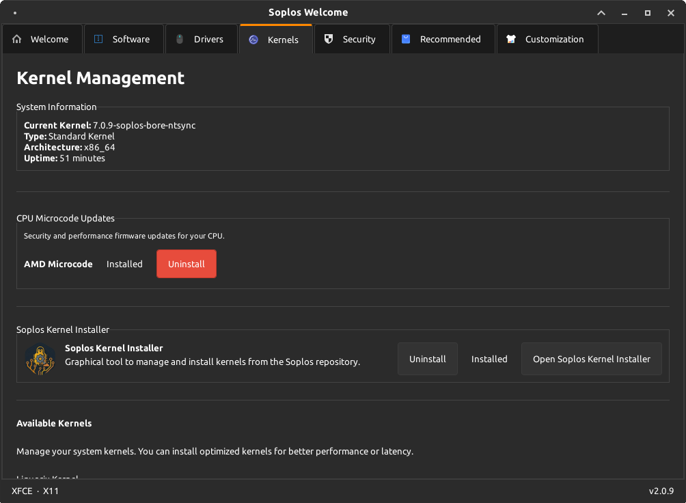Click the v2.0.9 version label
This screenshot has height=503, width=686.
[661, 491]
